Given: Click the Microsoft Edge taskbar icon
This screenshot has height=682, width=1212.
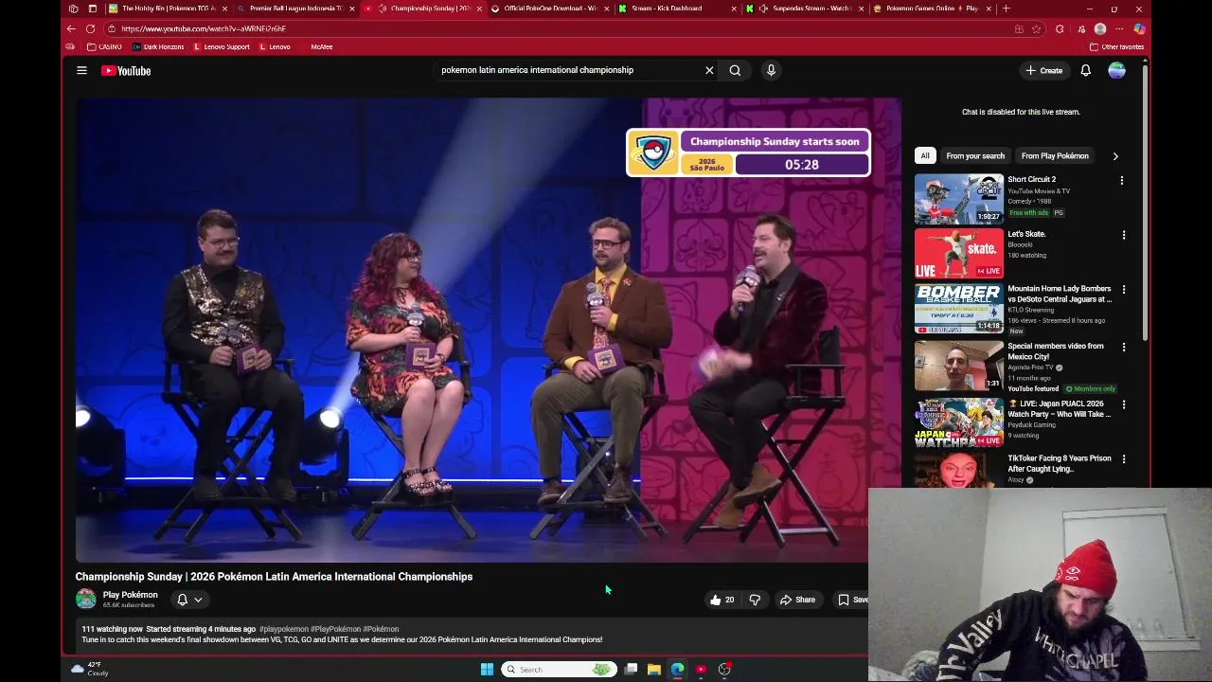Looking at the screenshot, I should (x=678, y=670).
